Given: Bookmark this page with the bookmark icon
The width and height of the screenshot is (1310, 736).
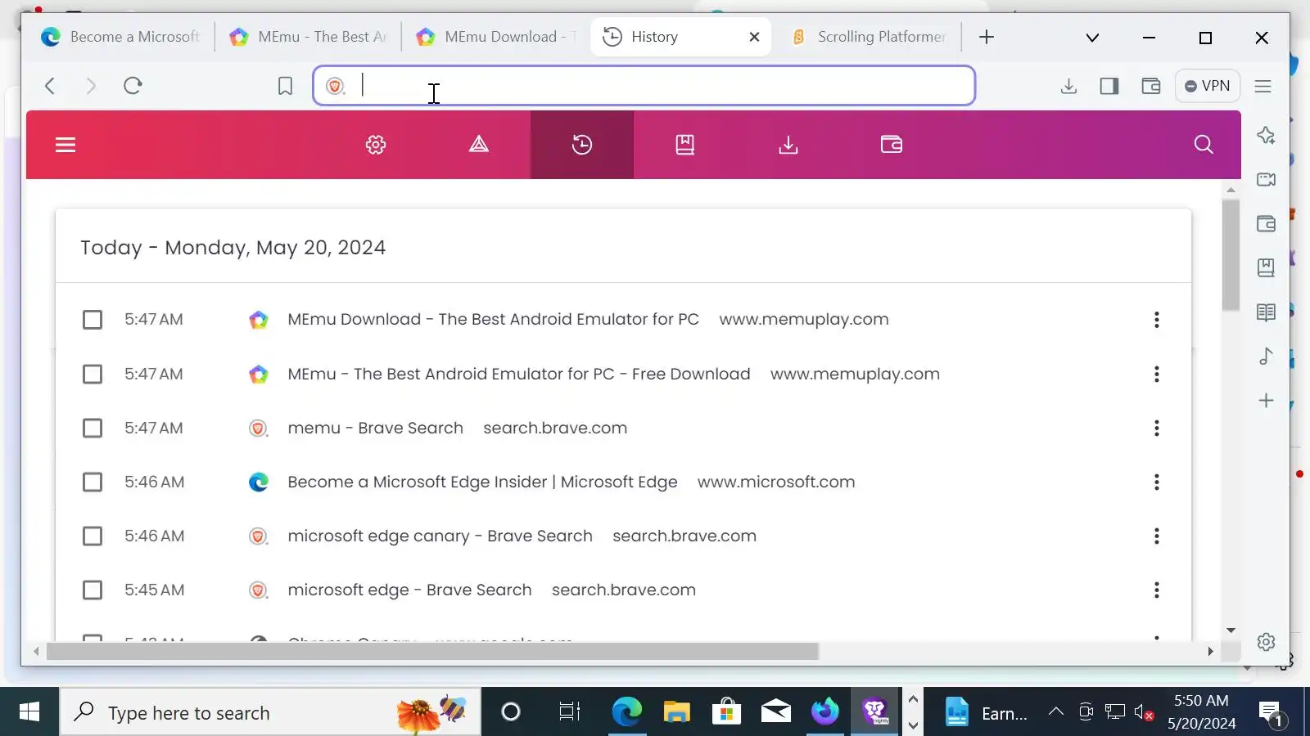Looking at the screenshot, I should (285, 86).
